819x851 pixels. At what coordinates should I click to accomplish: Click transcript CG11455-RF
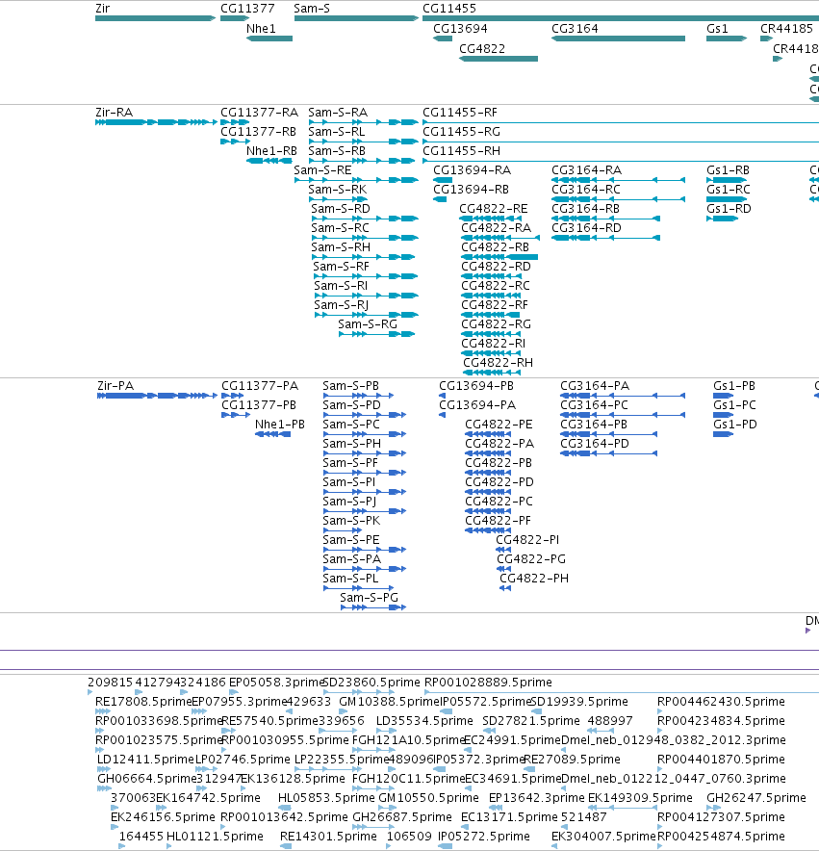621,122
